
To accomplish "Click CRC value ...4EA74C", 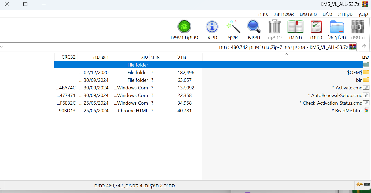I will tap(66, 88).
